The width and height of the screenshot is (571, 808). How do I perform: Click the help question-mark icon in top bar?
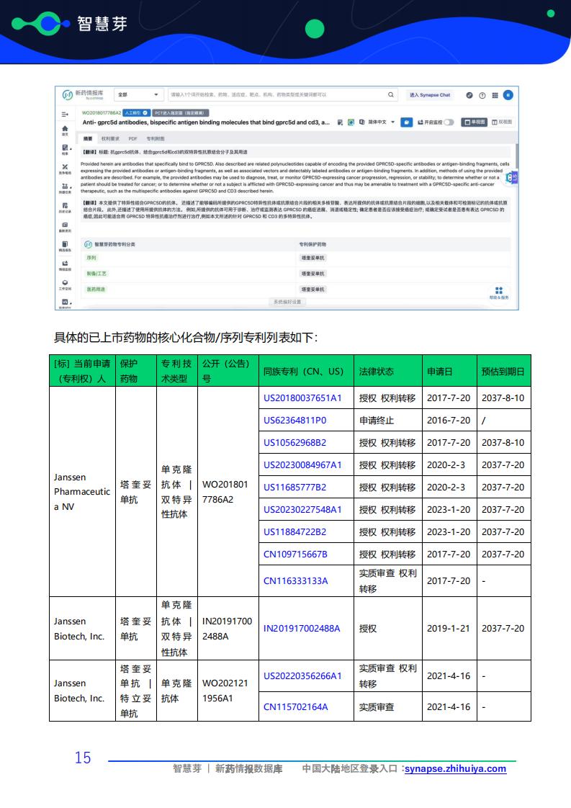point(482,95)
